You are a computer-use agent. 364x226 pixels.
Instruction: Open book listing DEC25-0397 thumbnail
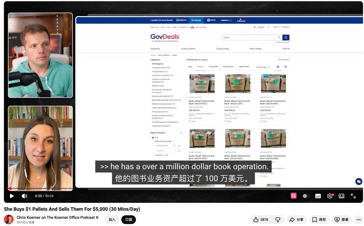click(x=238, y=84)
